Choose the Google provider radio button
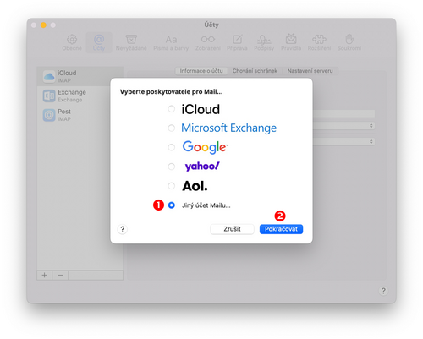The width and height of the screenshot is (423, 339). (x=171, y=147)
